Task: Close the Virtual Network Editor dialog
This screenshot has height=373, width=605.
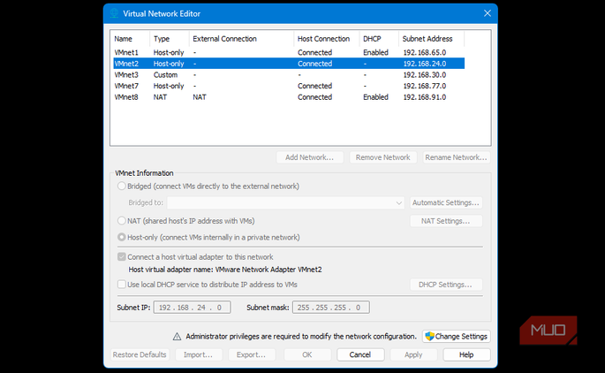Action: pos(488,13)
